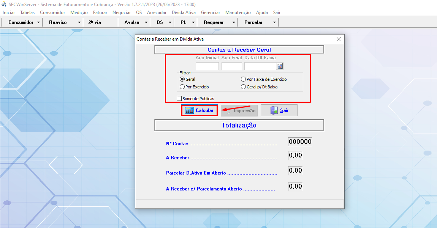Click into the Ano Final field
This screenshot has width=437, height=228.
pos(231,66)
